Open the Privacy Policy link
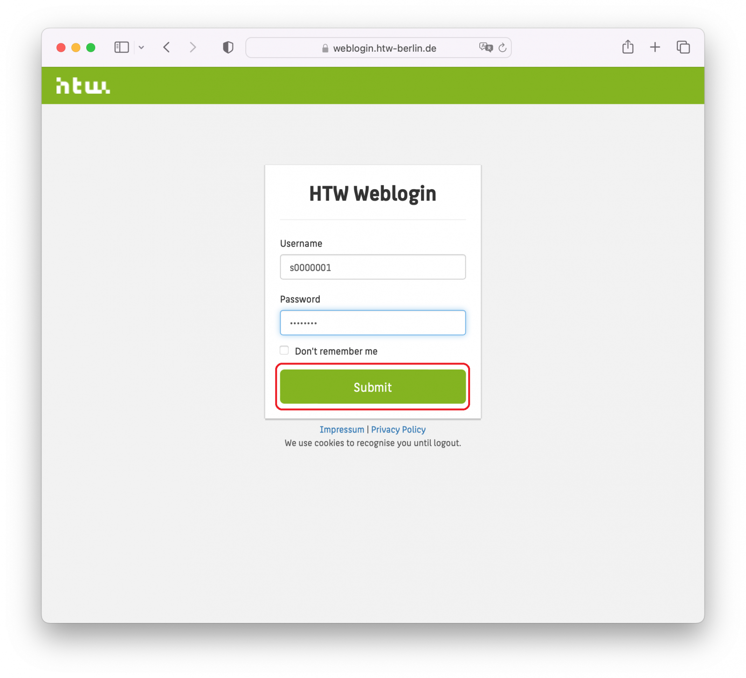 (x=398, y=429)
